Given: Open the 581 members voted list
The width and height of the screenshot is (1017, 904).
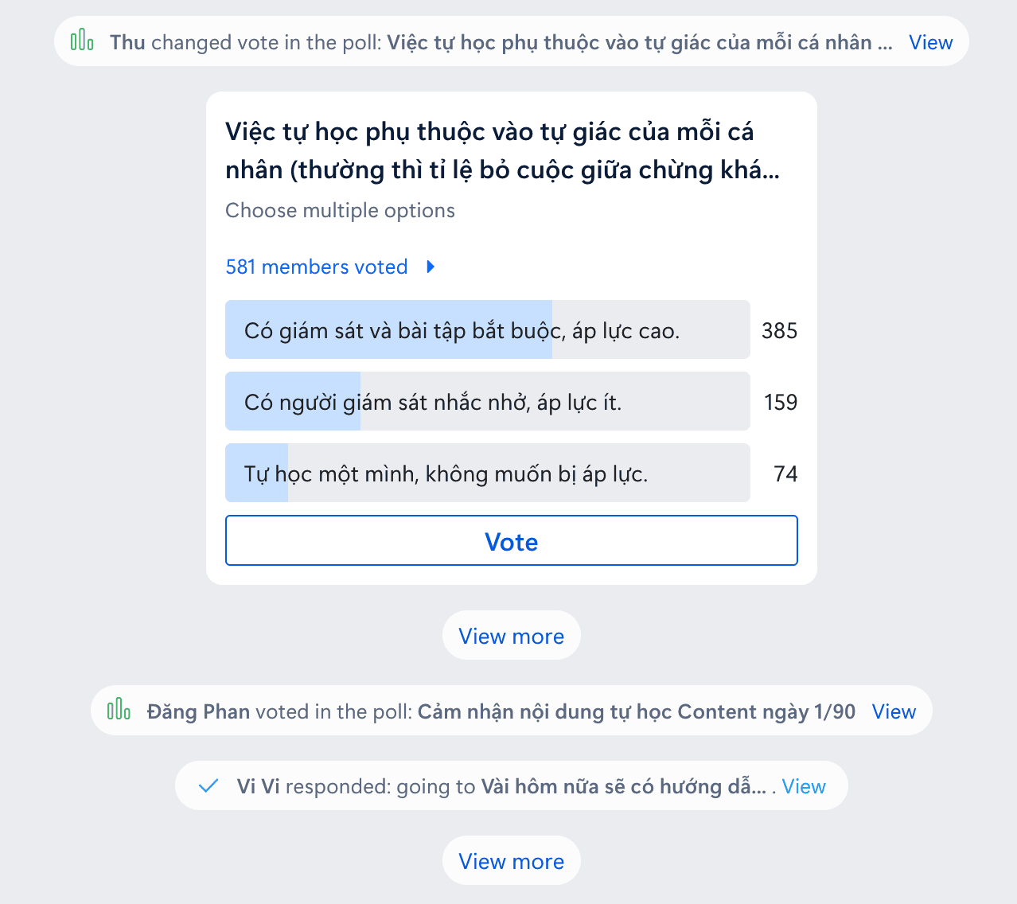Looking at the screenshot, I should click(x=316, y=267).
